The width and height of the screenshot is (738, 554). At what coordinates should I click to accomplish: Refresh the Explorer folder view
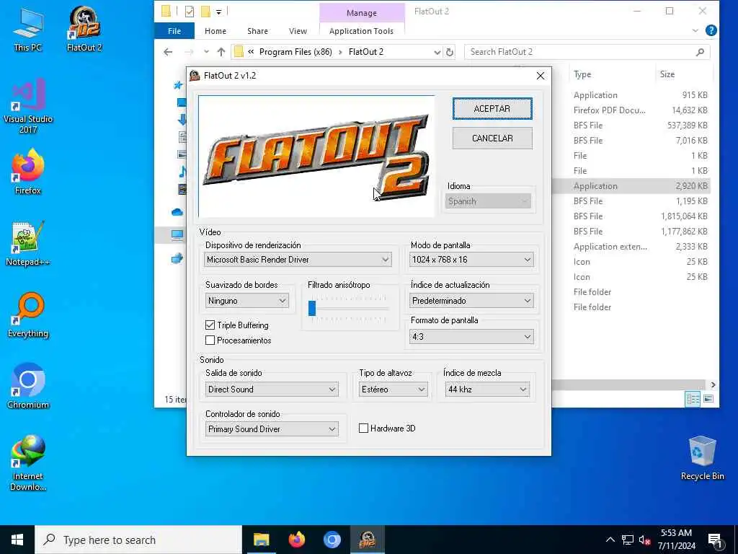(x=450, y=52)
